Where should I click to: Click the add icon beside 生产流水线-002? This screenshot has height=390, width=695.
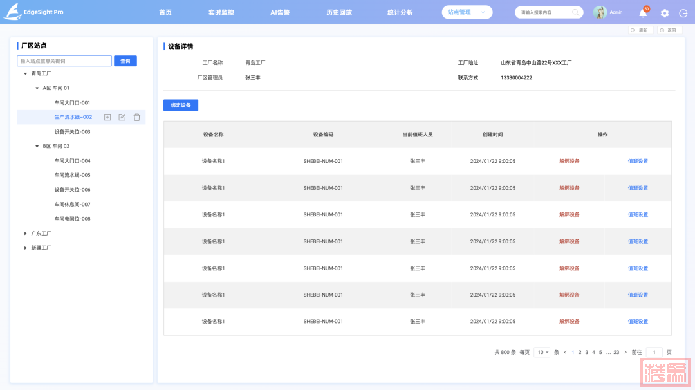click(x=107, y=117)
